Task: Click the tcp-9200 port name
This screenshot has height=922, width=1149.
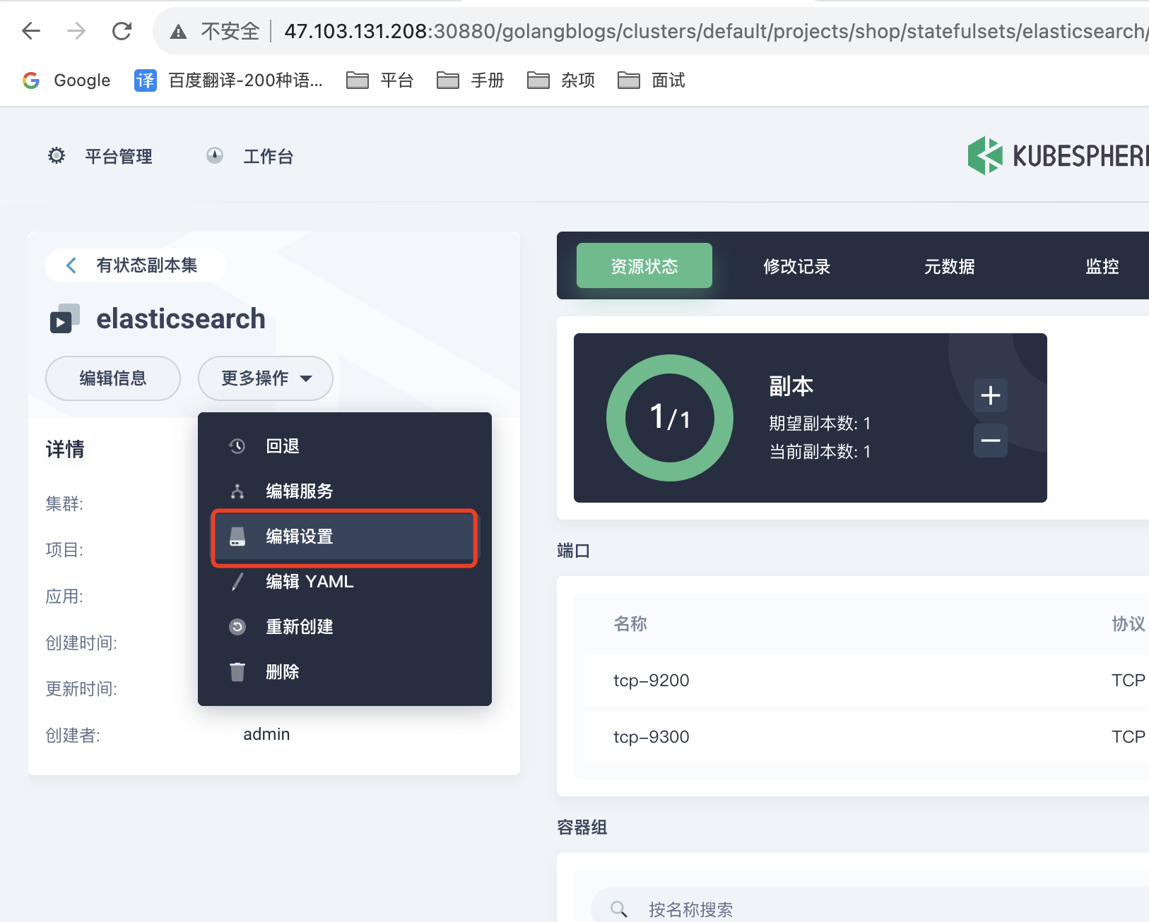Action: (x=652, y=681)
